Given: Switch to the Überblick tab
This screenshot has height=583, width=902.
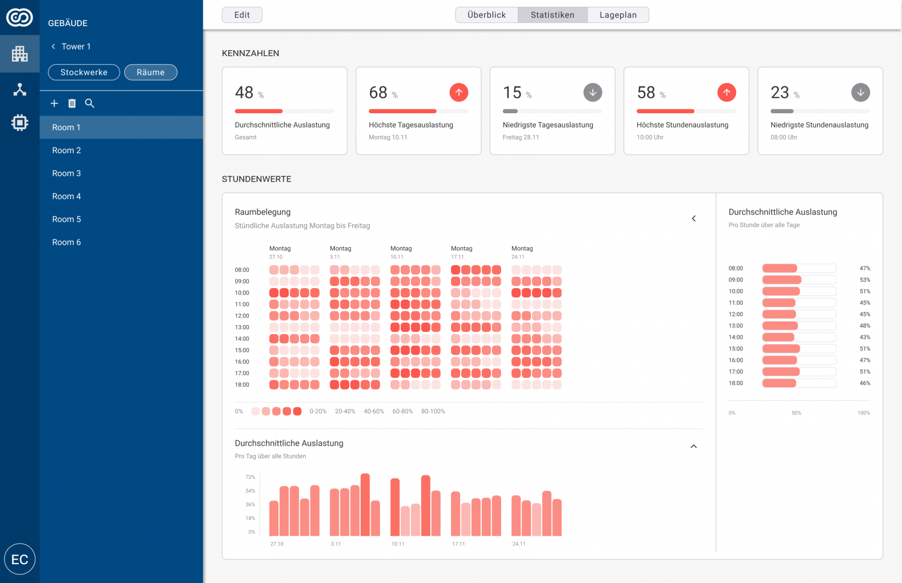Looking at the screenshot, I should click(486, 15).
